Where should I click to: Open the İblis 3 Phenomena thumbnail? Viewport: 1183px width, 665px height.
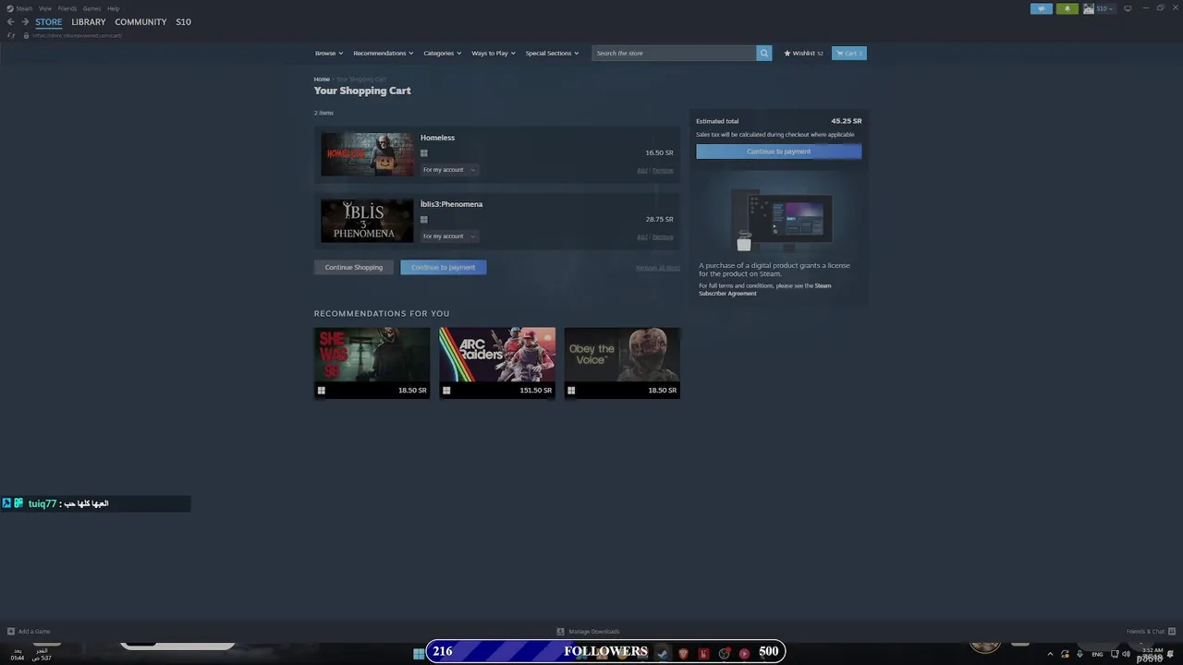tap(367, 221)
